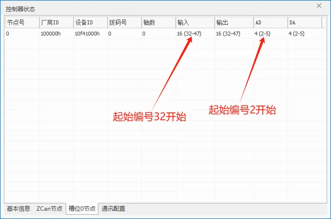Go to the 通讯配置 tab
331x219 pixels.
click(113, 209)
